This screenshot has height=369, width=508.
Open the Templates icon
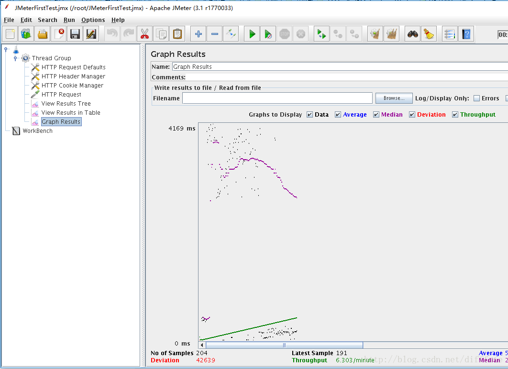pyautogui.click(x=26, y=34)
